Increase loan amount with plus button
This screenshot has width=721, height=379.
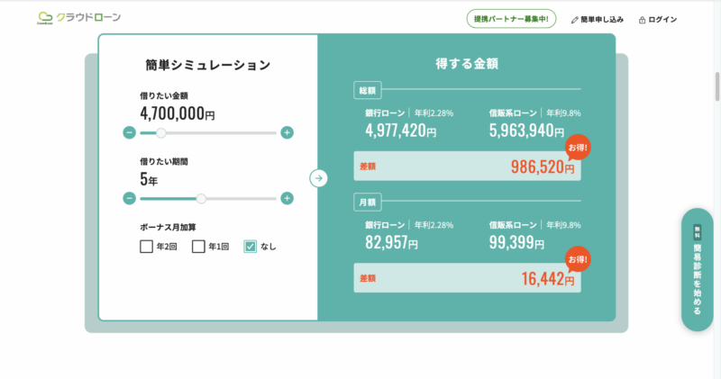(287, 133)
